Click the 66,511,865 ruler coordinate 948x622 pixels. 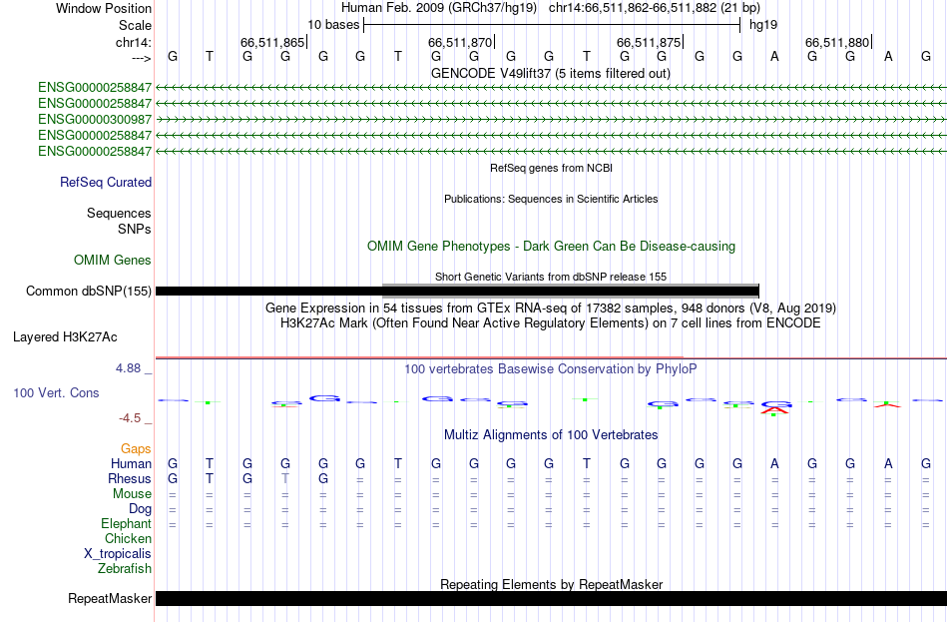pyautogui.click(x=272, y=42)
